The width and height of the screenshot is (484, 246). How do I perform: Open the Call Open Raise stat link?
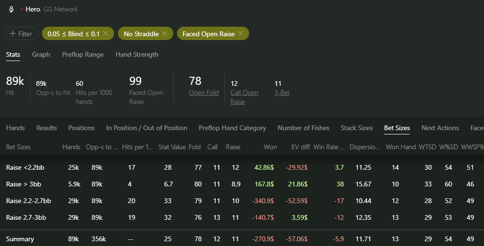click(x=244, y=97)
